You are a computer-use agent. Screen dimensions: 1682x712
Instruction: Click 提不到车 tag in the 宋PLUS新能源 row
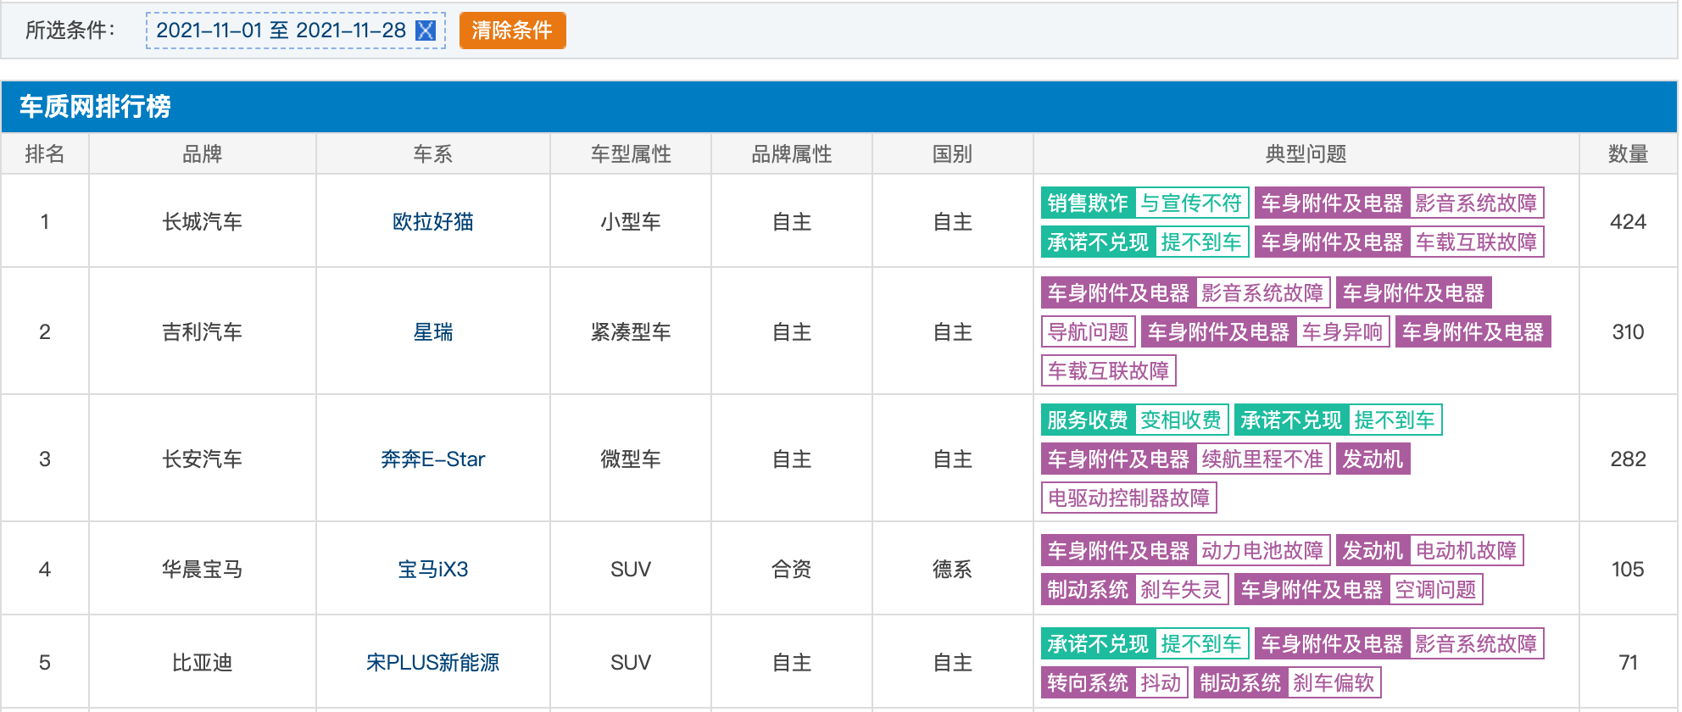coord(1201,644)
